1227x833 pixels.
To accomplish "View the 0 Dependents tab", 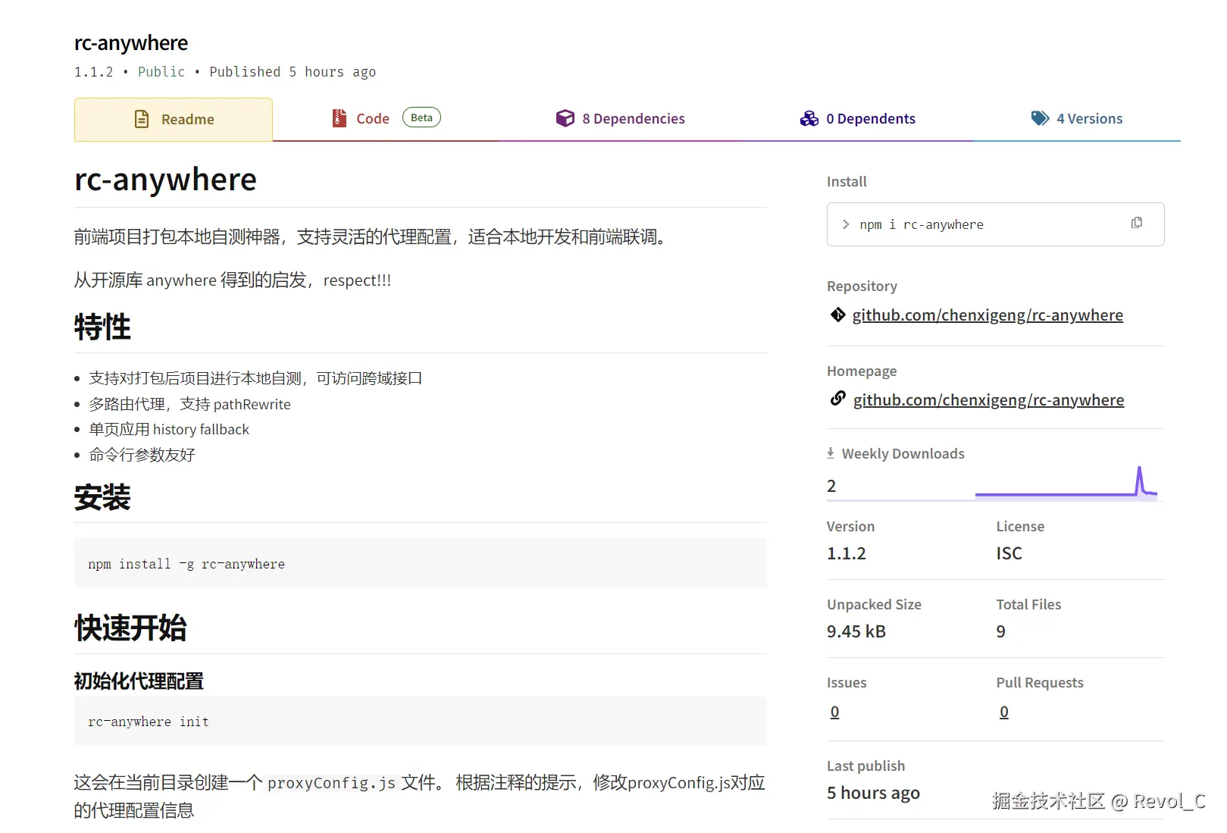I will 858,119.
